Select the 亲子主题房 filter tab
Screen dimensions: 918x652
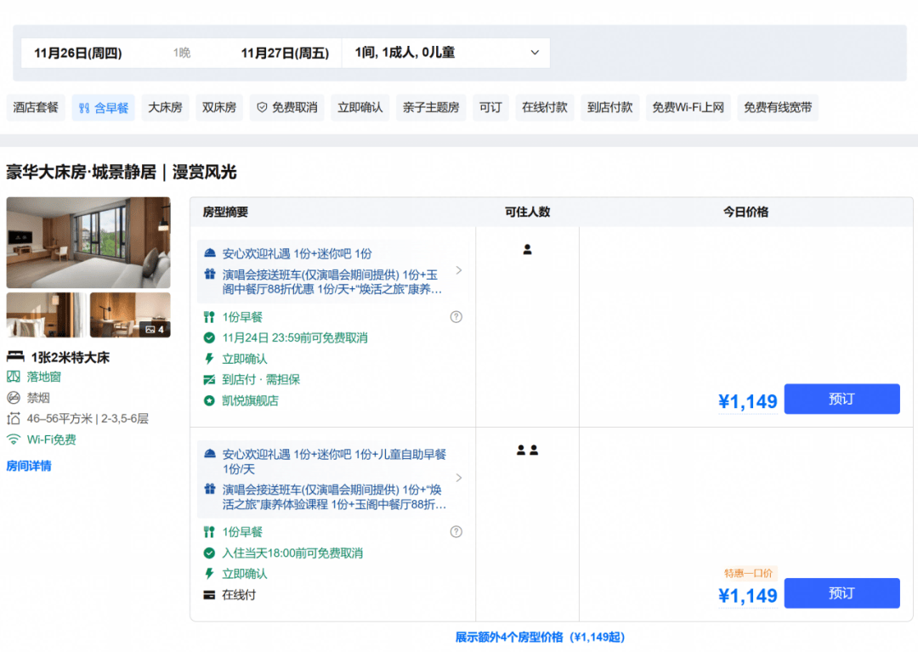[431, 108]
